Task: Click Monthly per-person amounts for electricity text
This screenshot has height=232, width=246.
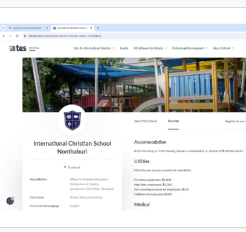Action: point(163,170)
